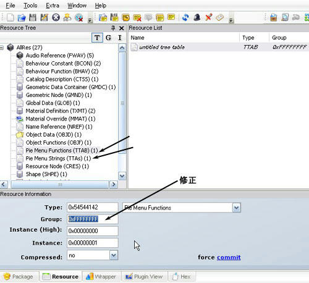Click the Instance field showing 0x00000001
Screen dimensions: 309x283
point(93,243)
